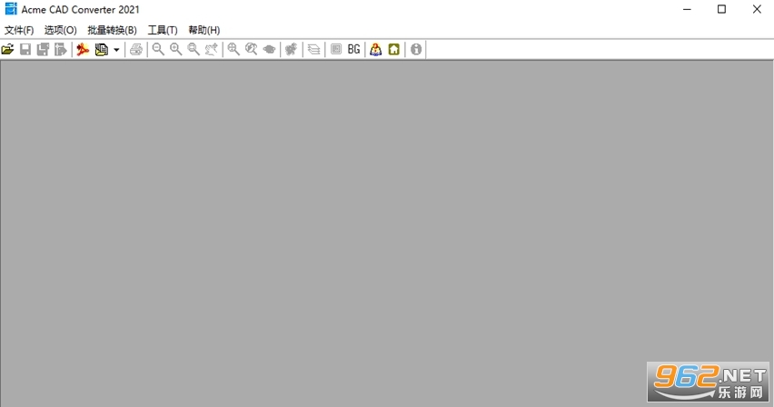Click the zoom window magnifier icon
774x407 pixels.
coord(193,49)
